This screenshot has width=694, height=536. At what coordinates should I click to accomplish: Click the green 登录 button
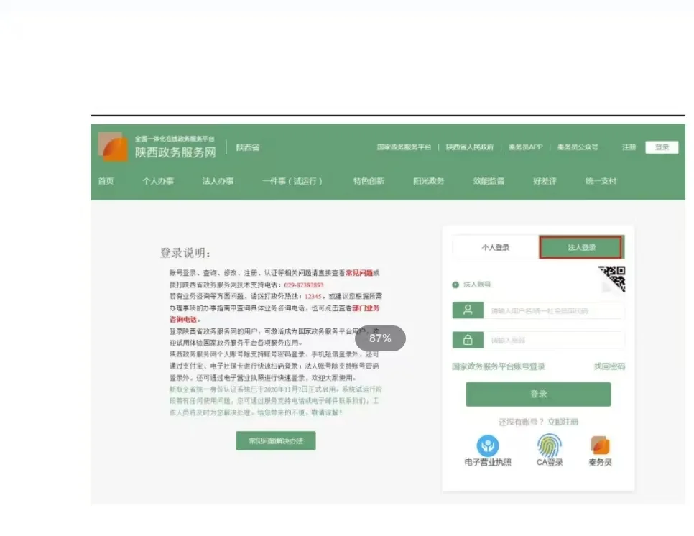(538, 394)
